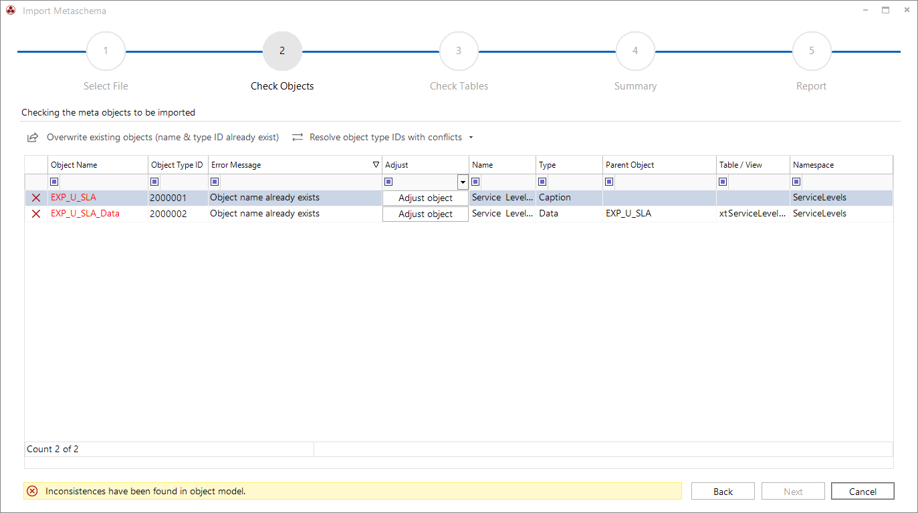Go to step 1 Select File
The image size is (918, 513).
click(106, 51)
